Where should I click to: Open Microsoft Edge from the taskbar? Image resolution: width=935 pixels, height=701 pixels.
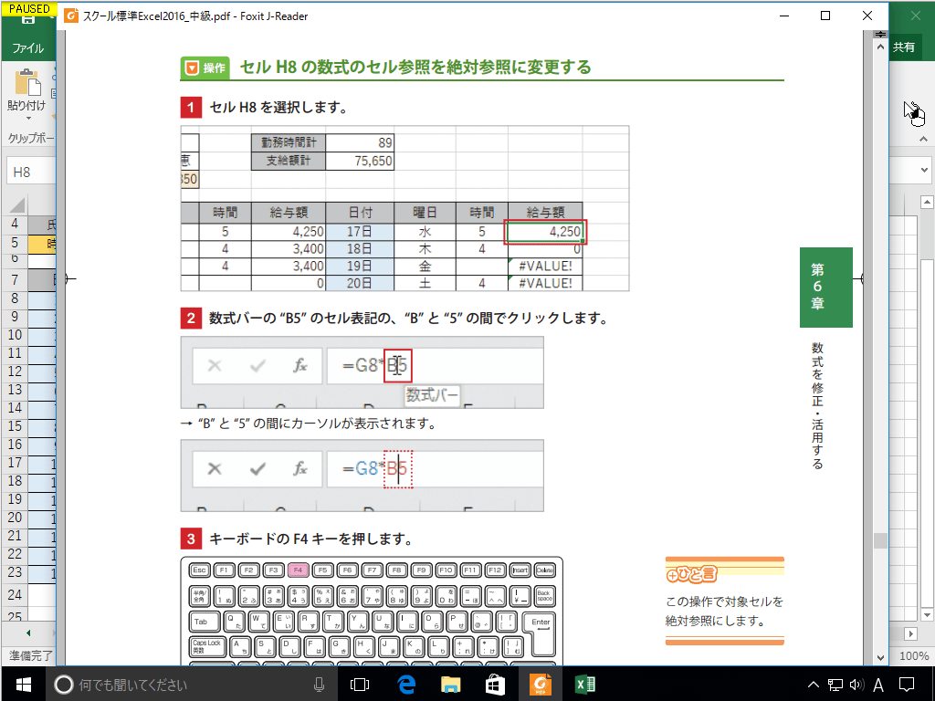tap(405, 684)
